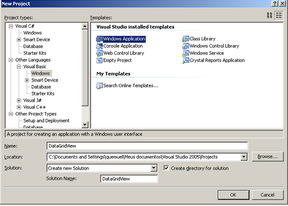This screenshot has height=206, width=288.
Task: Click the project types scrollbar down arrow
Action: (x=85, y=125)
